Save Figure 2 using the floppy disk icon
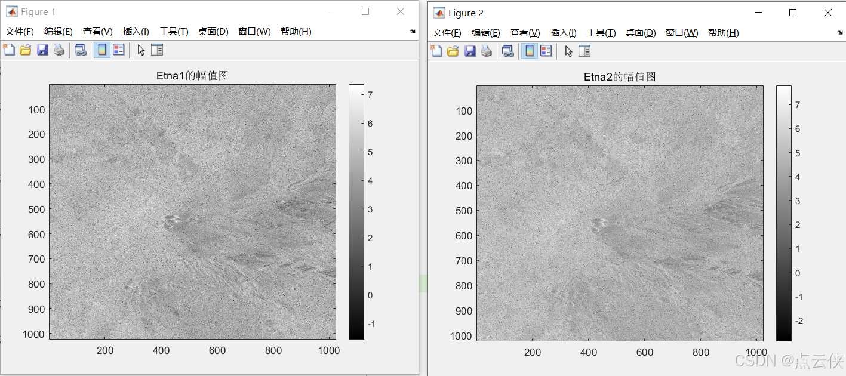Viewport: 846px width, 376px height. 469,51
